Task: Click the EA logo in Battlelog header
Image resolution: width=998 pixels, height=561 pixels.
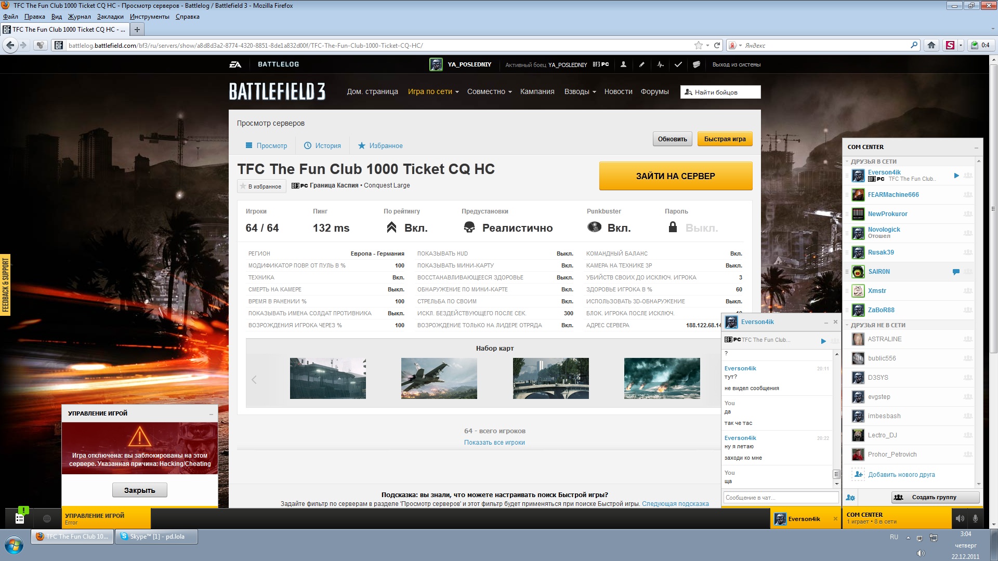Action: (235, 64)
